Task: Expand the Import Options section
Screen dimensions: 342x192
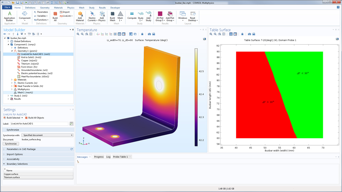Action: (x=15, y=154)
